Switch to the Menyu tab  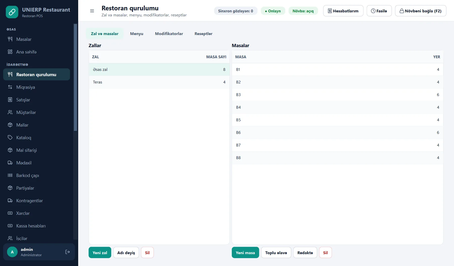[x=136, y=34]
